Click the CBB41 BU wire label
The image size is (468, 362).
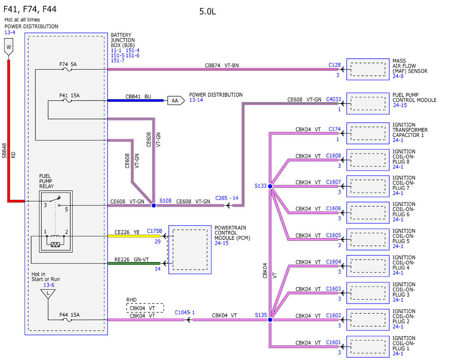coord(138,96)
